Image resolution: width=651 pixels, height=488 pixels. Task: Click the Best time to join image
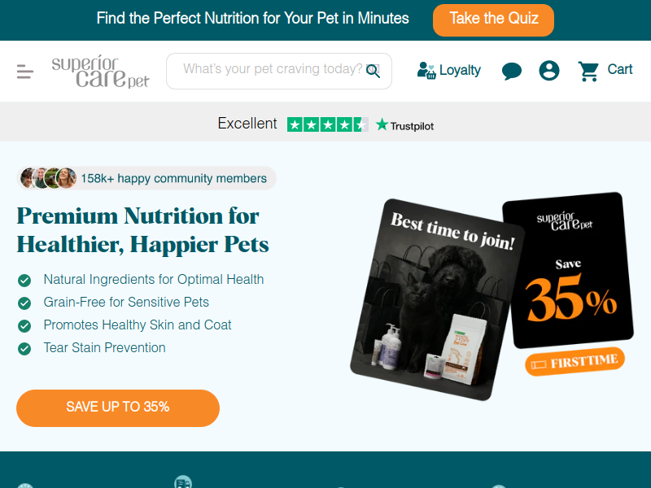[x=437, y=299]
